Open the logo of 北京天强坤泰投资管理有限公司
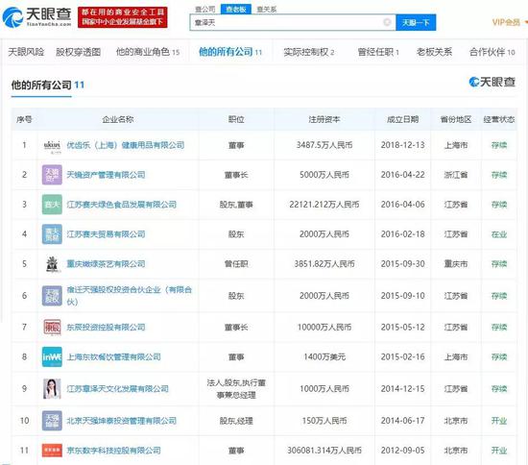 [x=52, y=421]
